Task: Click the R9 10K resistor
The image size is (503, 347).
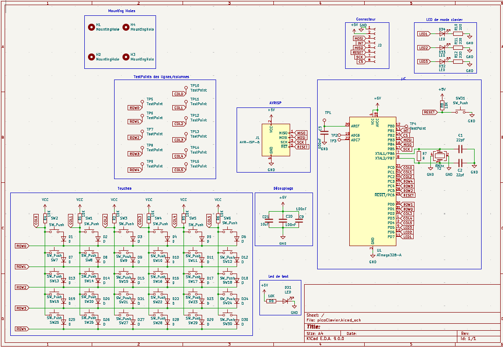Action: pyautogui.click(x=271, y=301)
